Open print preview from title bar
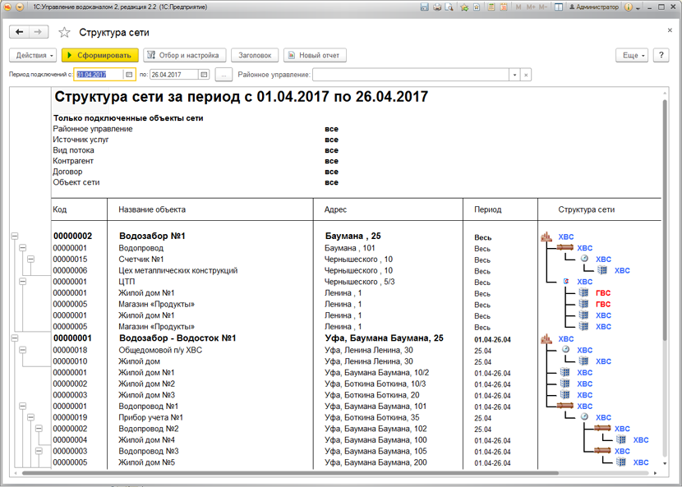The height and width of the screenshot is (487, 682). 449,7
